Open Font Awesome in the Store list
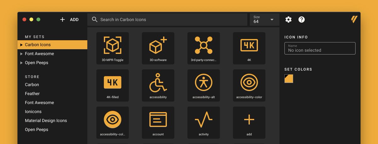 point(39,103)
